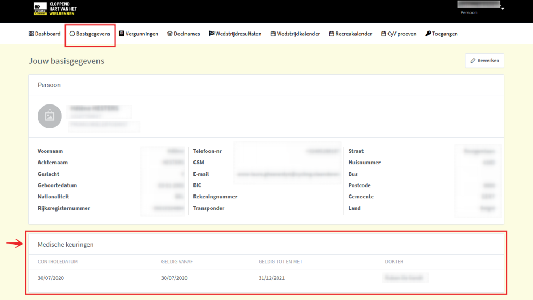533x300 pixels.
Task: Click the 'Voornaam' field label
Action: point(50,151)
